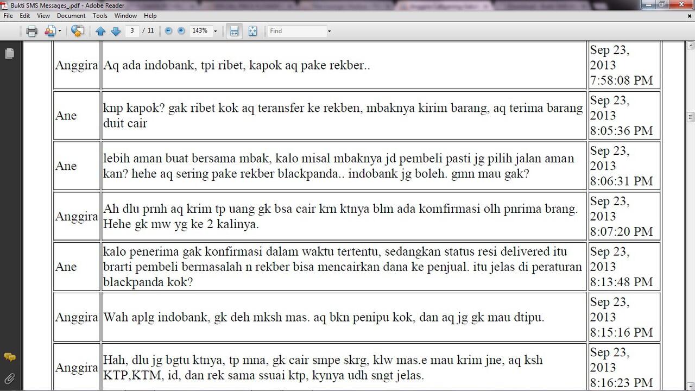
Task: Click the timestamp 8:07:20 PM cell
Action: coord(624,216)
